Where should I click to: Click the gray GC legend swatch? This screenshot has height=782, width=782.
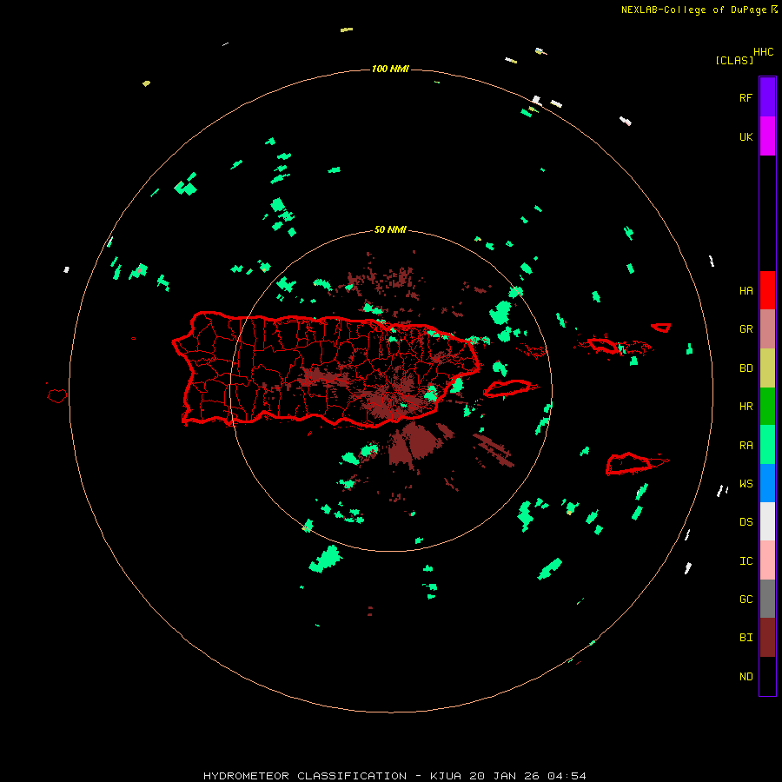pos(767,599)
